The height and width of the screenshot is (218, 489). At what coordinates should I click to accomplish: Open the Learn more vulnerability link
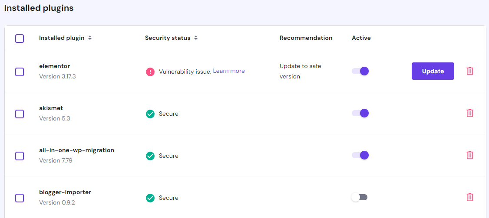229,71
